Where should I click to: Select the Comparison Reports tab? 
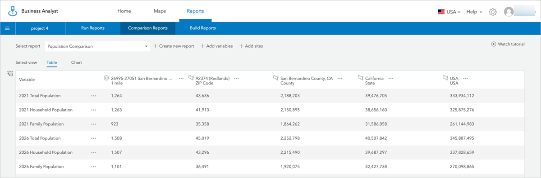[x=148, y=28]
